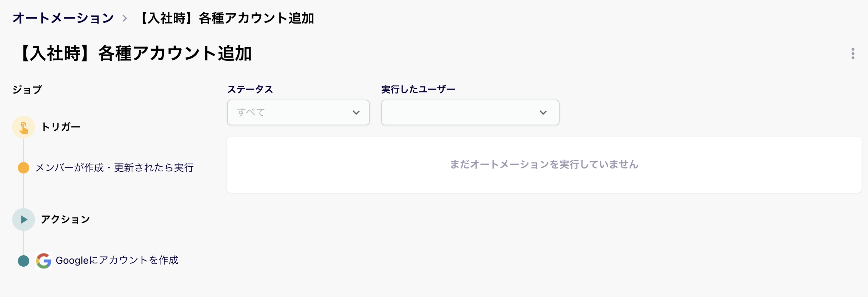Click the orange trigger step dot

[x=24, y=168]
